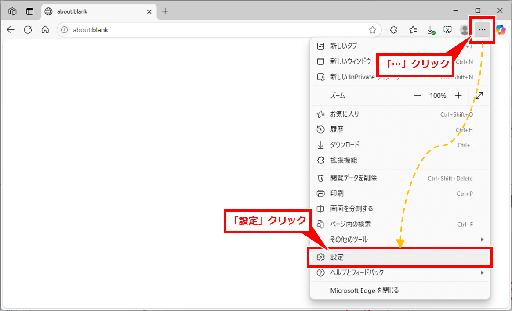Add this page to favorites star icon
Screen dimensions: 512x311
[x=373, y=30]
